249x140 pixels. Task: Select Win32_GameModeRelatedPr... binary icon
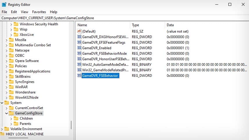click(x=79, y=70)
